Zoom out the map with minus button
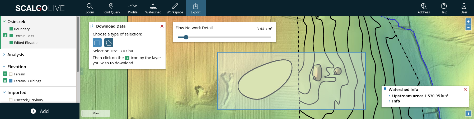The height and width of the screenshot is (119, 474). tap(468, 28)
